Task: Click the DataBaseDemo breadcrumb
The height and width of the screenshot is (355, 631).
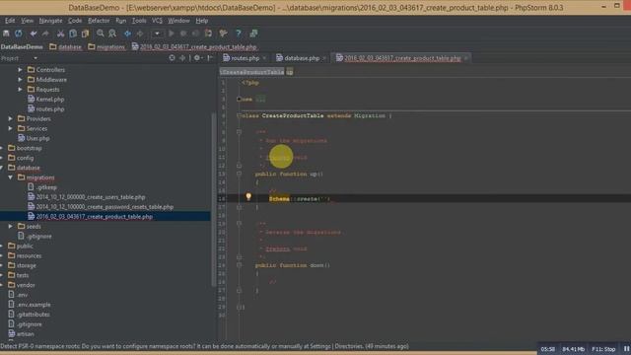Action: pos(22,47)
